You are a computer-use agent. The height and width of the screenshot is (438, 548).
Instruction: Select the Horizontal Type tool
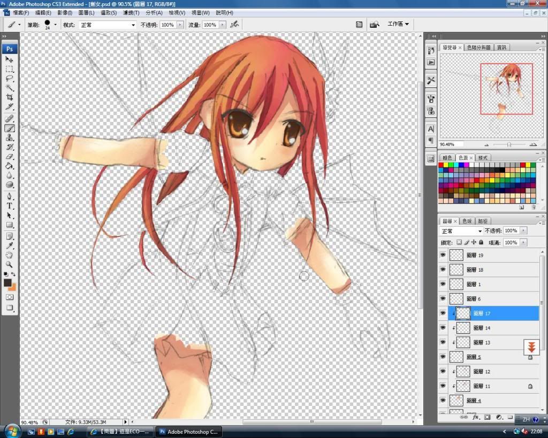(x=10, y=206)
